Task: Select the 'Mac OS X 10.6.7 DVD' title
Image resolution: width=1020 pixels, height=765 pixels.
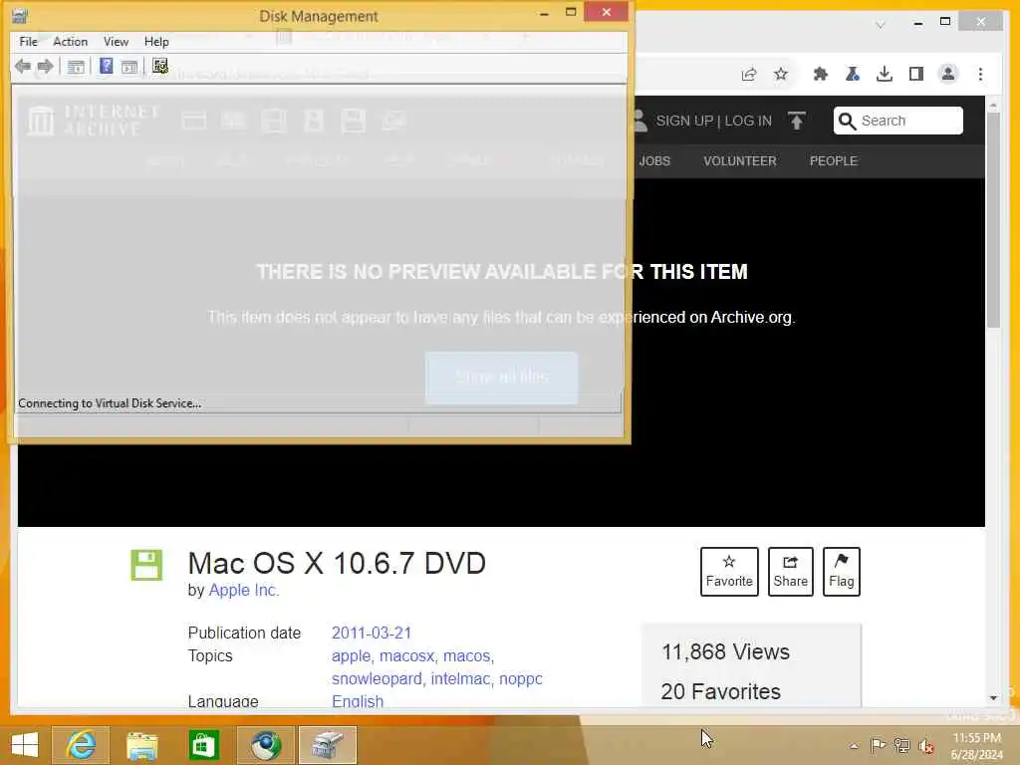Action: coord(337,564)
